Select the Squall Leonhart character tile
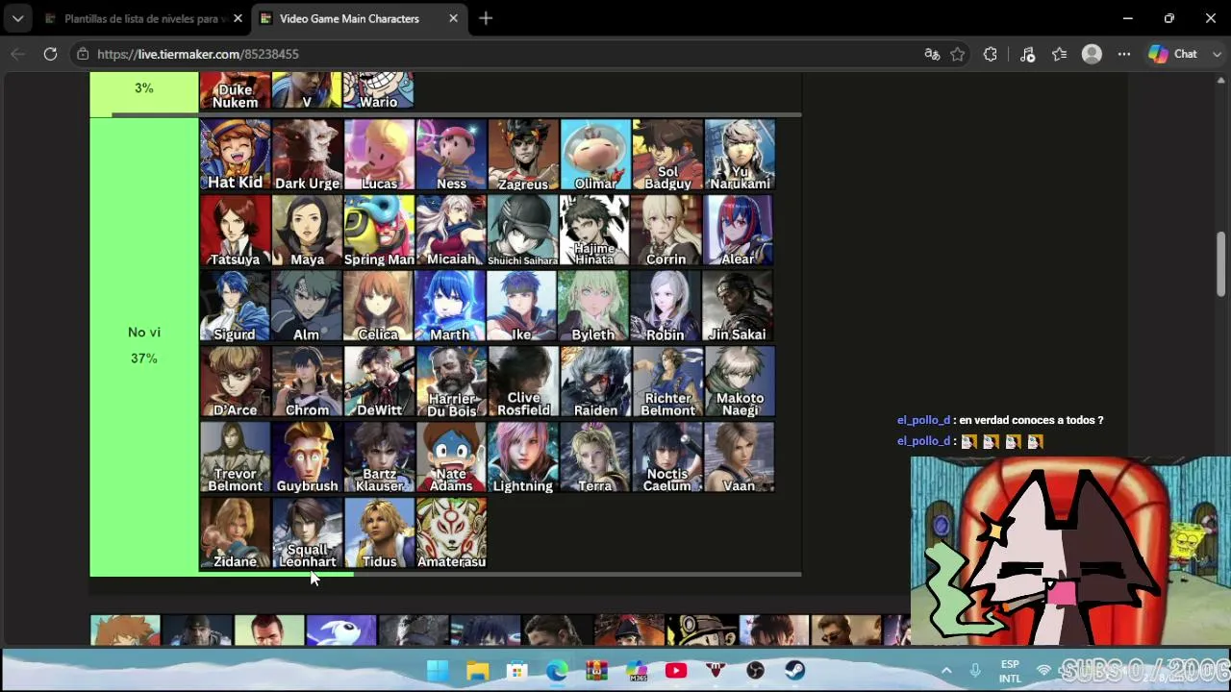This screenshot has width=1231, height=692. 308,533
